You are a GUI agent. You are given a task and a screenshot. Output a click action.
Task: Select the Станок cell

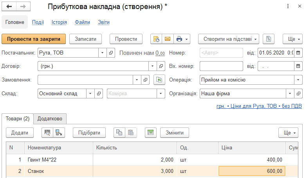59,171
